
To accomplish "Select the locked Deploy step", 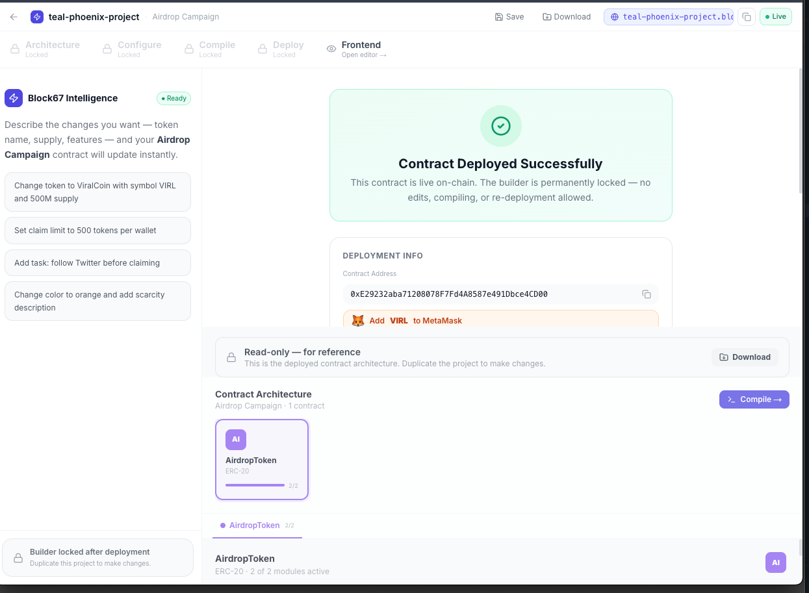I will click(281, 49).
